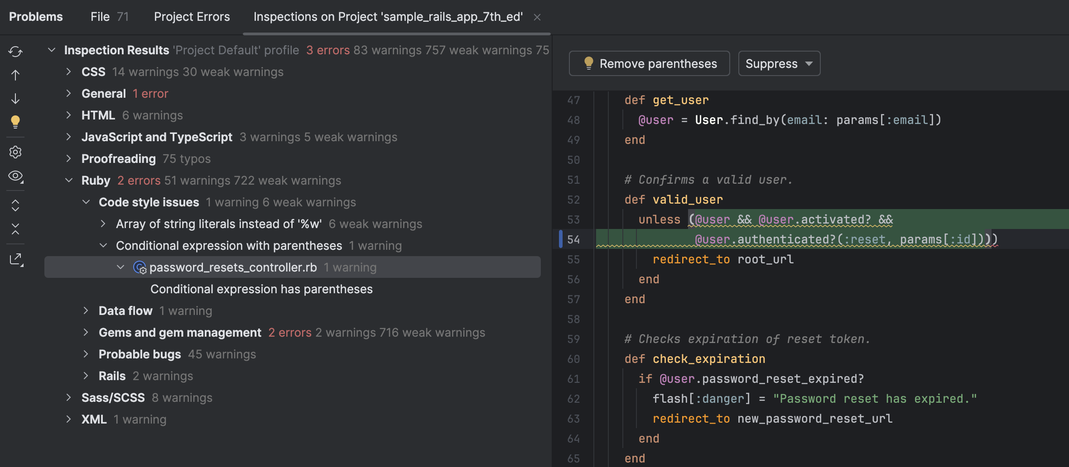Click the Remove parentheses button
1069x467 pixels.
click(x=649, y=64)
